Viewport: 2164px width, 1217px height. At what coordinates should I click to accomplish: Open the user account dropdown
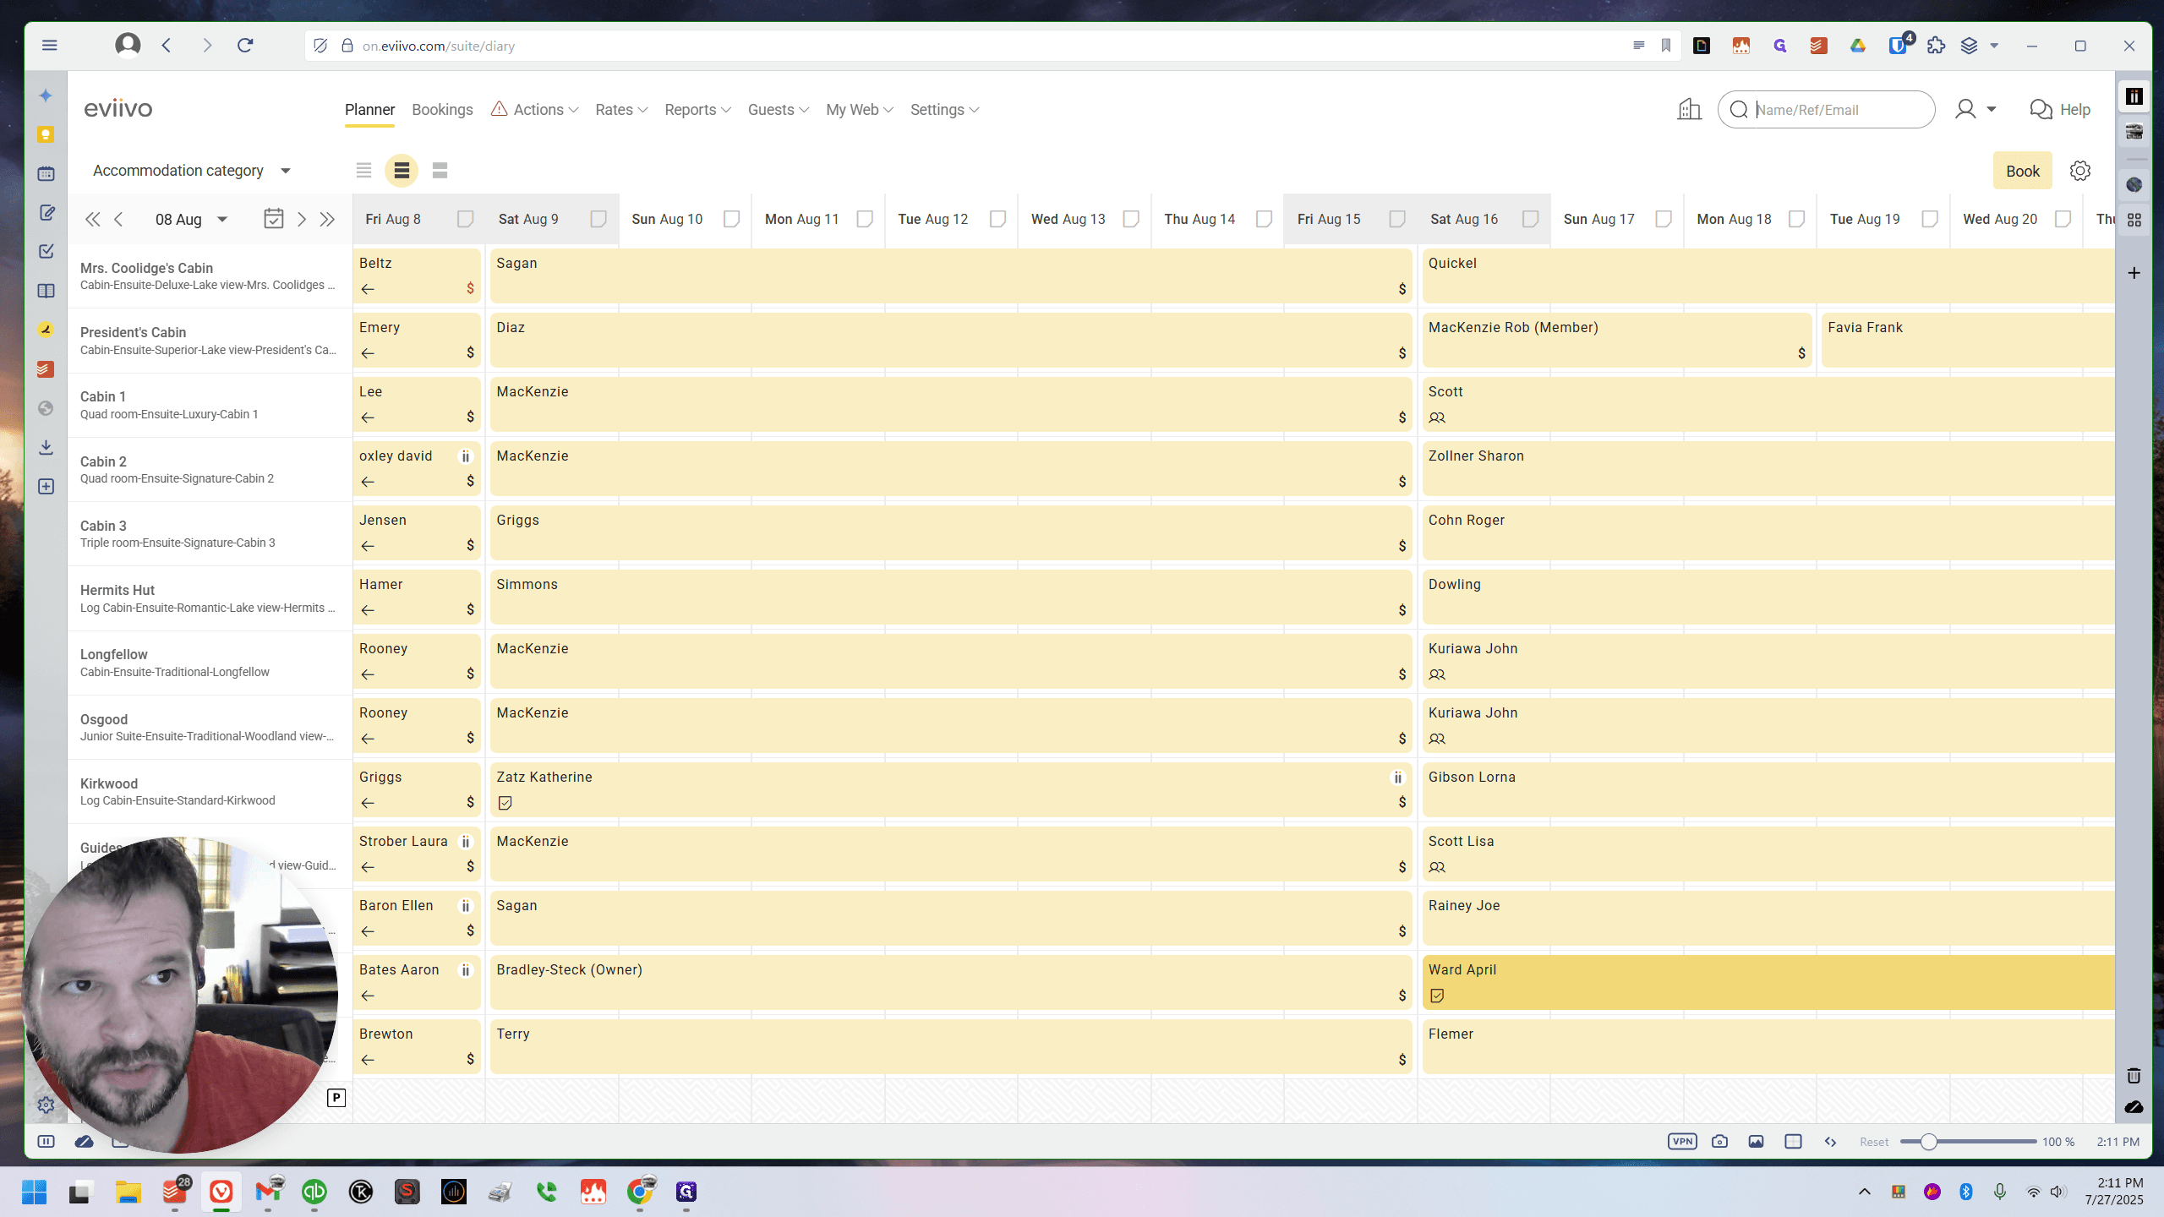tap(1975, 110)
